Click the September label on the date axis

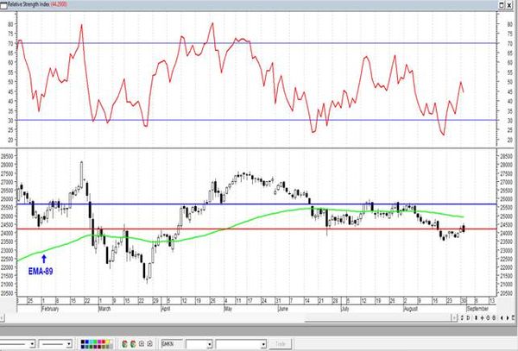pyautogui.click(x=477, y=307)
